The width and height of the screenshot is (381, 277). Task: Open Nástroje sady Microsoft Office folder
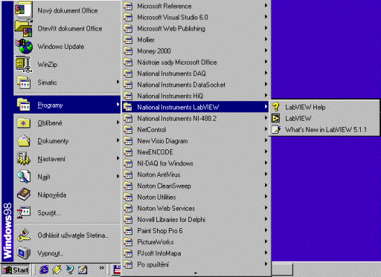(195, 62)
